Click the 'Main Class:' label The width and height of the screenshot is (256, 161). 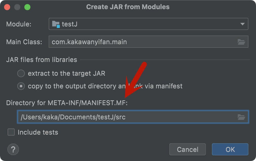pos(24,42)
